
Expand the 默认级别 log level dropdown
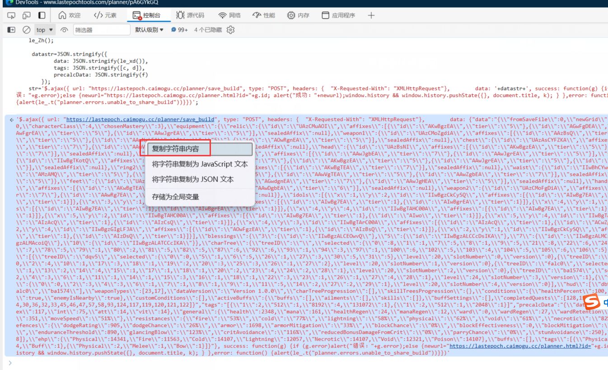[x=149, y=30]
